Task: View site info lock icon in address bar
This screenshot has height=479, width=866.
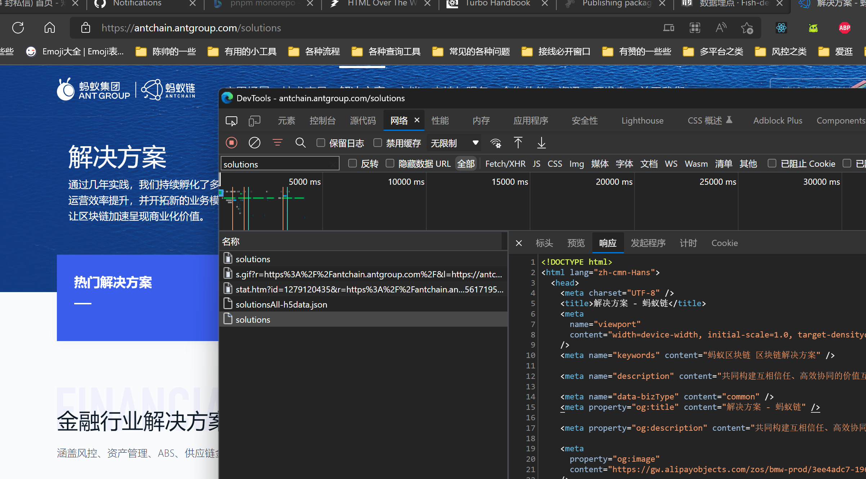Action: click(85, 28)
